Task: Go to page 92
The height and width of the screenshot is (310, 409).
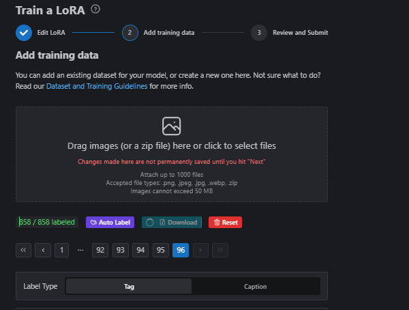Action: [100, 250]
